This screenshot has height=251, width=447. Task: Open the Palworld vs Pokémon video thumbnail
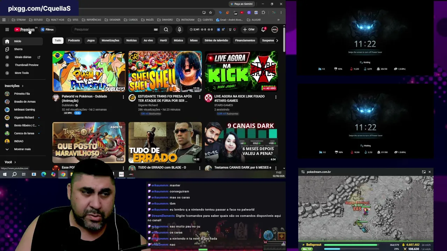click(x=89, y=71)
